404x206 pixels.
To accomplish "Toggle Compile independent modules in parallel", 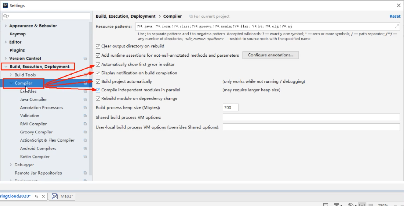I will [98, 90].
